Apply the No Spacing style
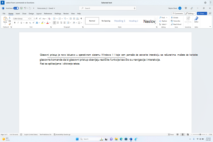 click(106, 21)
